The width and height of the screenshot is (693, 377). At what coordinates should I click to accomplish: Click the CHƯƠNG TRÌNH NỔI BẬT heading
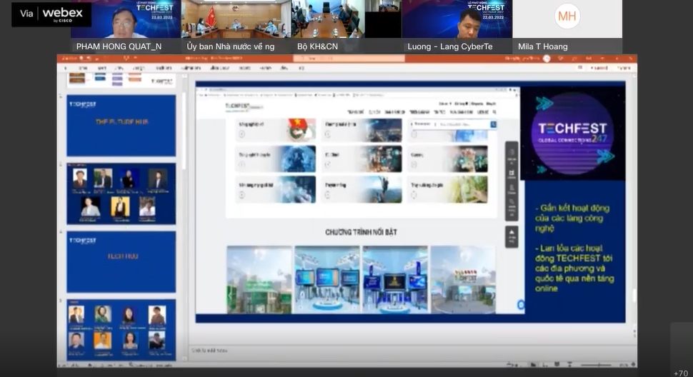pos(361,232)
